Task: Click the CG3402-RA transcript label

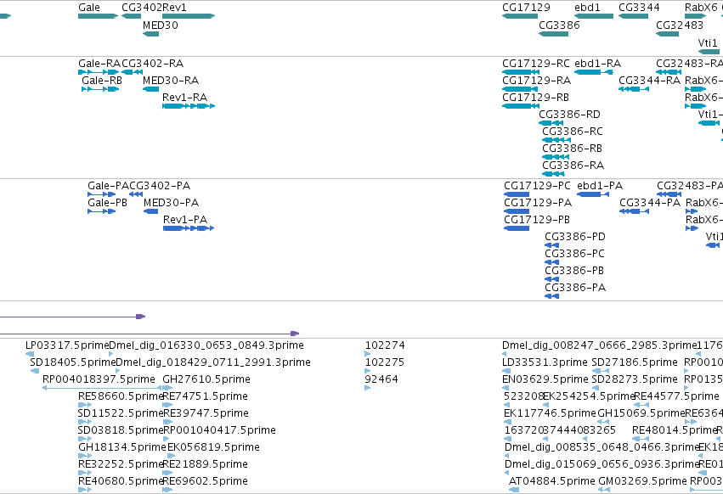Action: click(x=153, y=63)
